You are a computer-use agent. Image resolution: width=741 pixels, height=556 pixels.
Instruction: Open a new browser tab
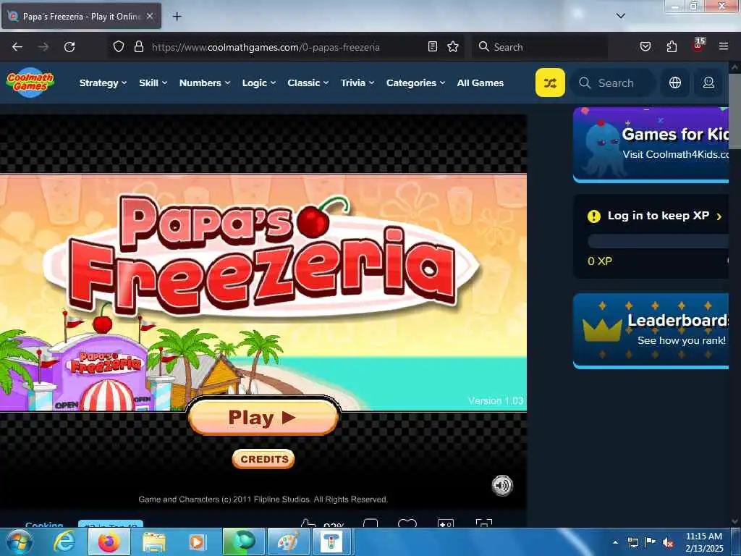click(177, 17)
